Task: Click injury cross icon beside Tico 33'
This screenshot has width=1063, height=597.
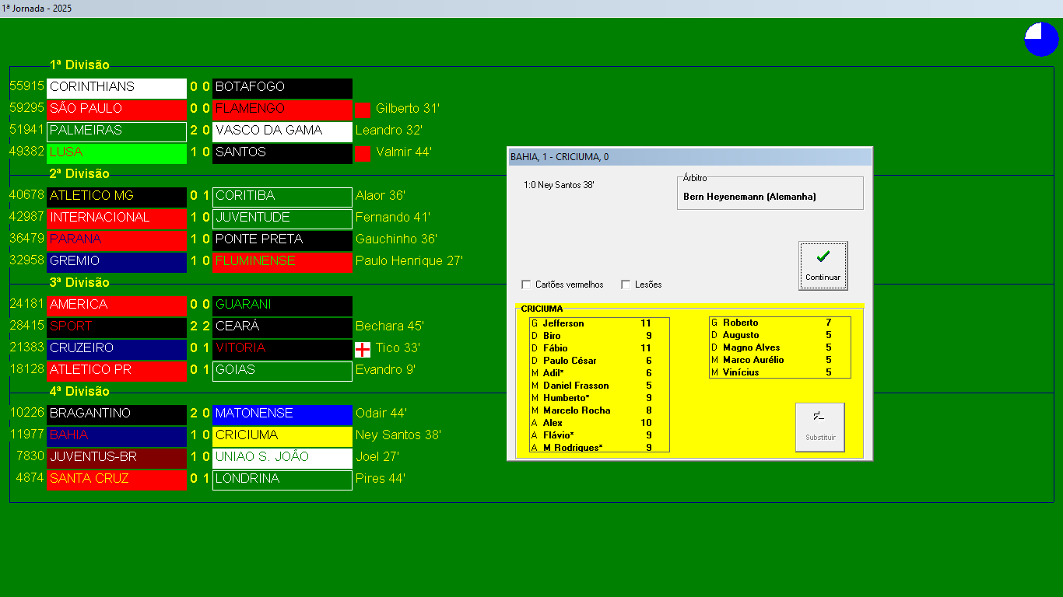Action: 362,349
